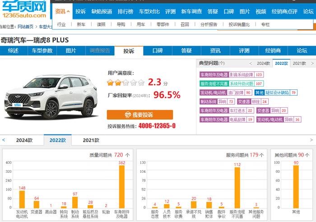
Task: Choose 行业 in the 资讯 submenu
Action: click(x=61, y=24)
